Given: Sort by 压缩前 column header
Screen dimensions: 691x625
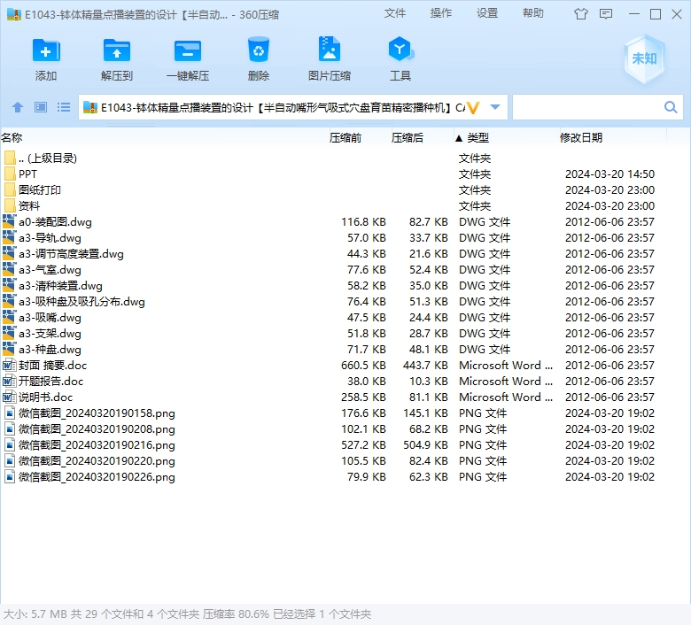Looking at the screenshot, I should (x=345, y=138).
